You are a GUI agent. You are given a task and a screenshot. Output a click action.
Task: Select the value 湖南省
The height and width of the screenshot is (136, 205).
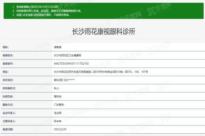(x=58, y=47)
